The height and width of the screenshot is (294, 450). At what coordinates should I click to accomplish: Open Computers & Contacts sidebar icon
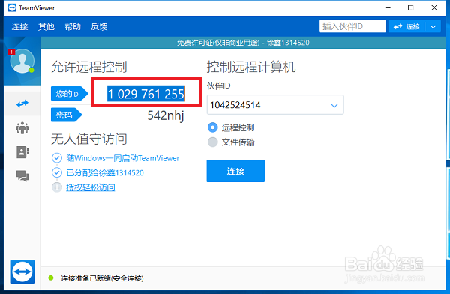[22, 152]
